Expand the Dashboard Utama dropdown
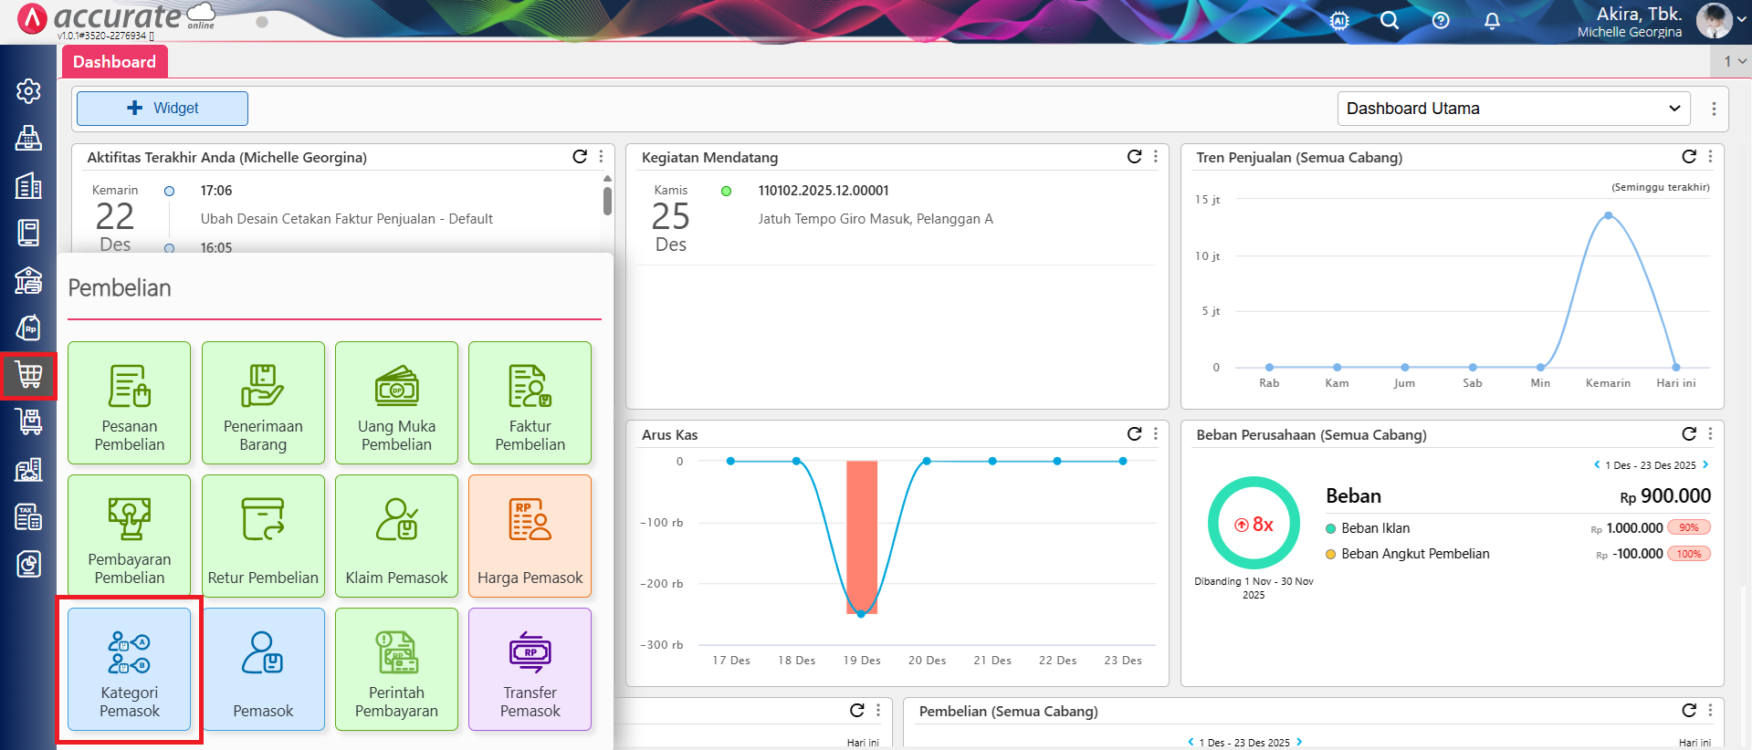Viewport: 1752px width, 750px height. click(1513, 109)
